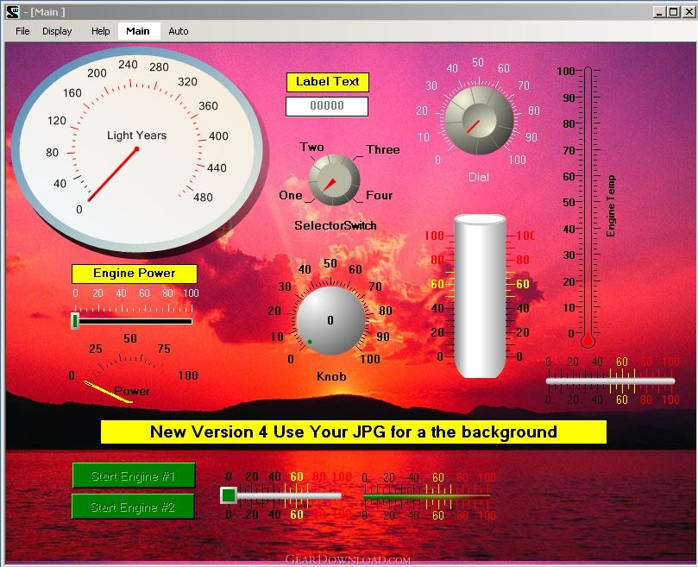Open the Help menu
The height and width of the screenshot is (567, 698).
point(101,31)
